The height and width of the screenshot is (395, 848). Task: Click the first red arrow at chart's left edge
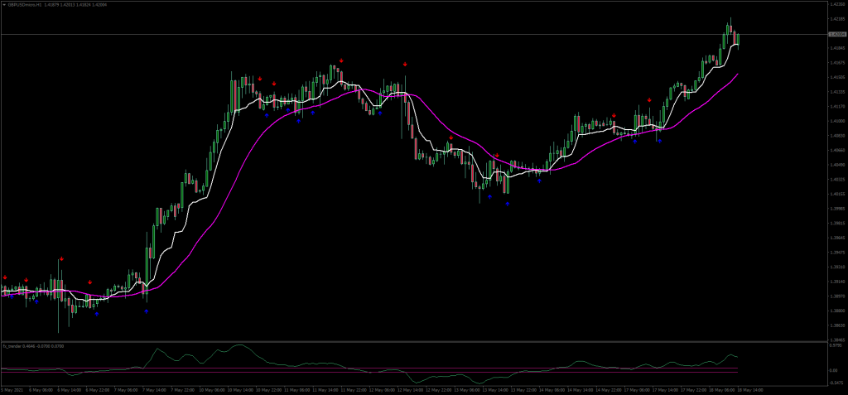tap(5, 277)
